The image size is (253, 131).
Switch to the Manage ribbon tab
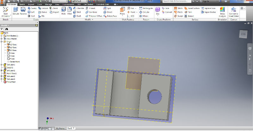(48, 4)
